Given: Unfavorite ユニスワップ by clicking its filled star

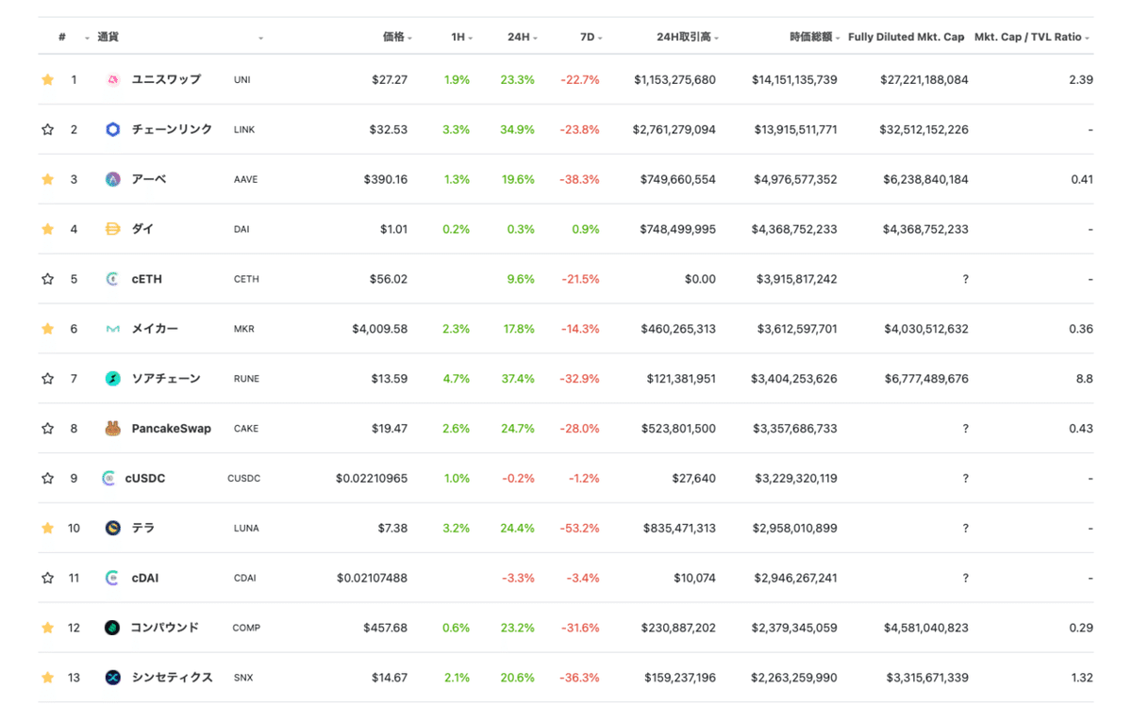Looking at the screenshot, I should click(47, 79).
